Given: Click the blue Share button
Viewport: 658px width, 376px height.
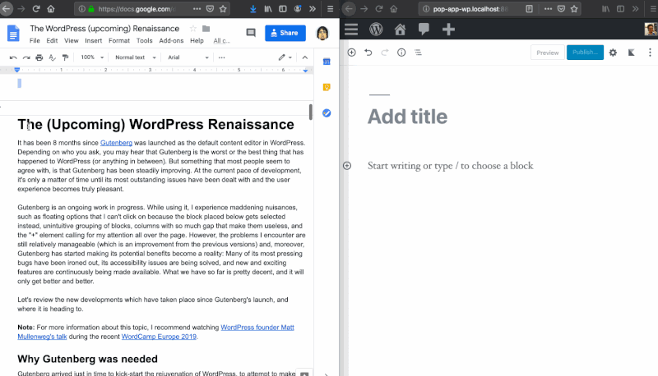Looking at the screenshot, I should (285, 34).
